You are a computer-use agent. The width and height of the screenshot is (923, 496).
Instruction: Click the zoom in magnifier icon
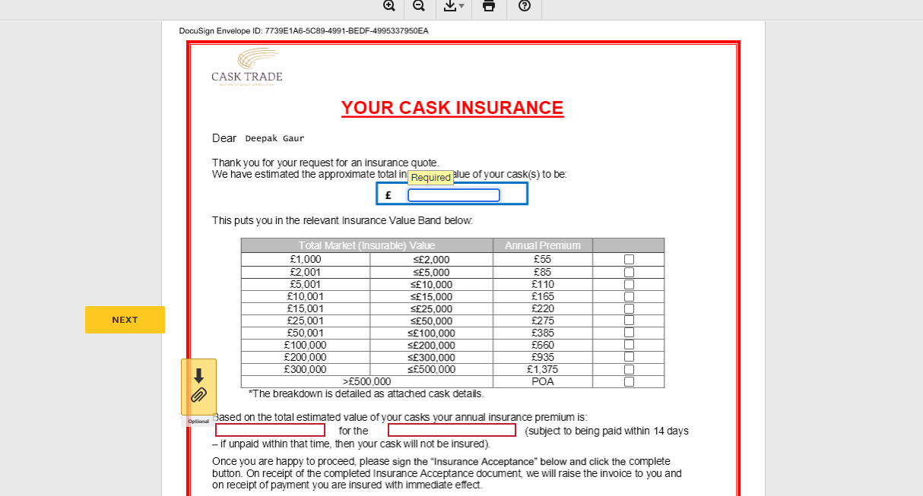coord(389,6)
